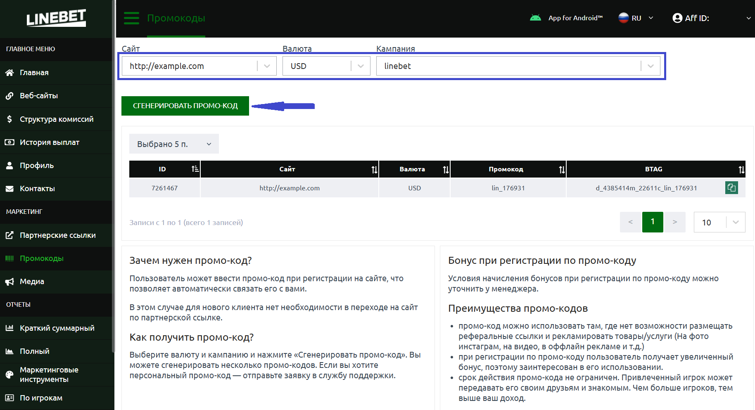
Task: Go to Партнерские ссылки
Action: pos(56,235)
